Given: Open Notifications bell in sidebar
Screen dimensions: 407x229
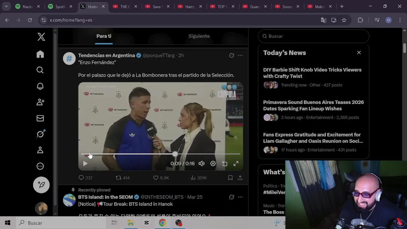Looking at the screenshot, I should [40, 86].
